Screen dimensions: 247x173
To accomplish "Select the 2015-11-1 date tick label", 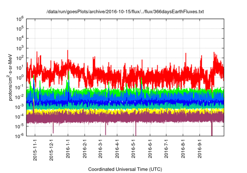I will (x=35, y=149).
